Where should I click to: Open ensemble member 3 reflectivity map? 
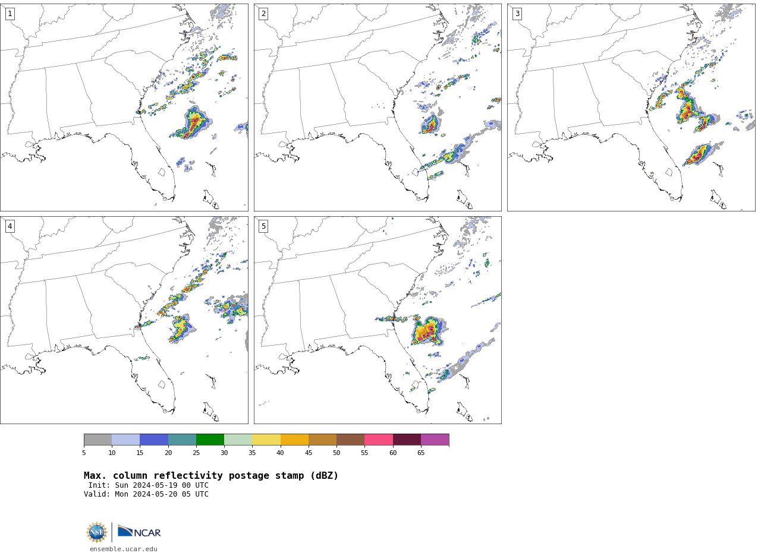pyautogui.click(x=631, y=108)
